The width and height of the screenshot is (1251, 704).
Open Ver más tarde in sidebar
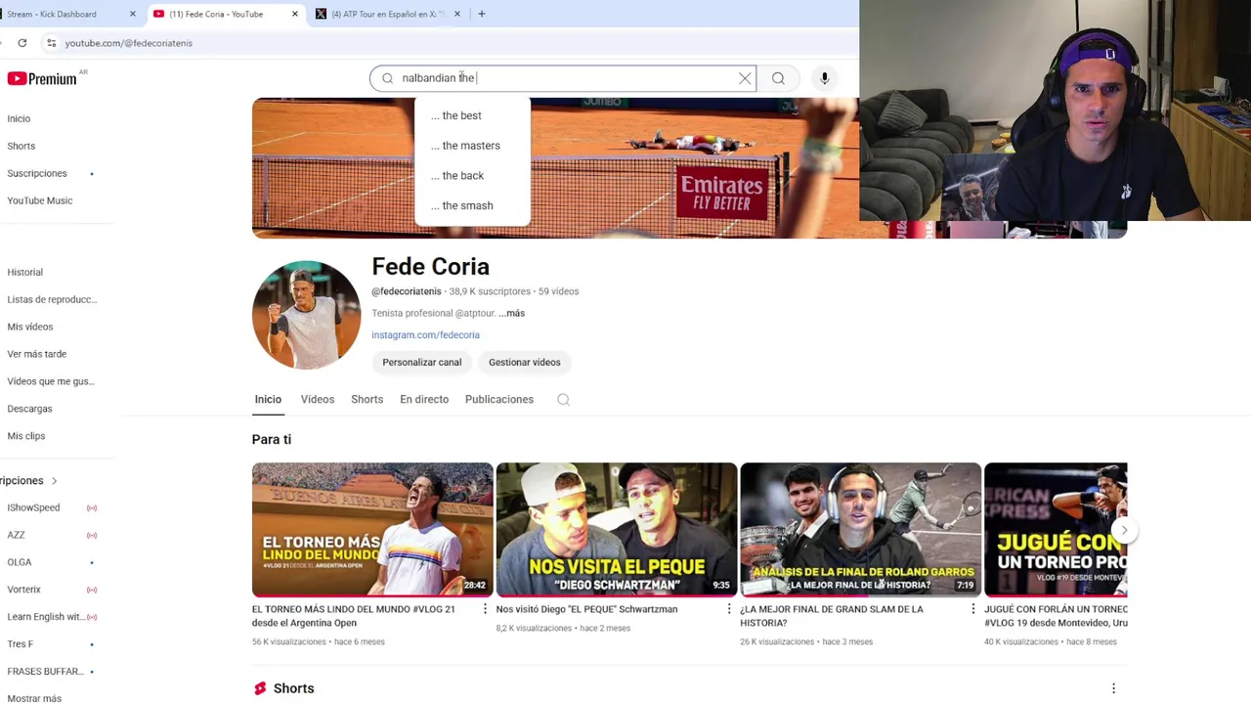tap(37, 354)
